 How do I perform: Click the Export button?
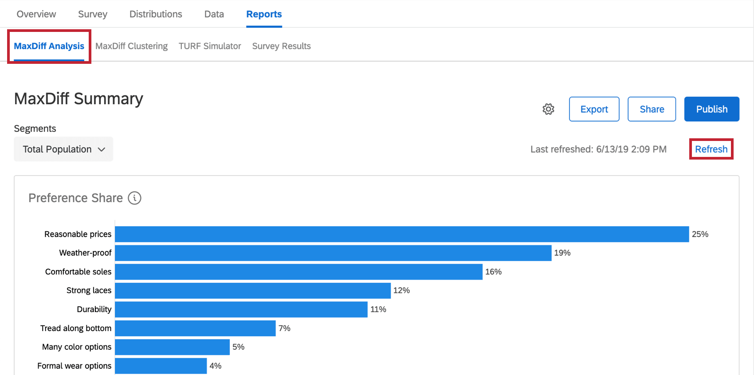coord(594,109)
